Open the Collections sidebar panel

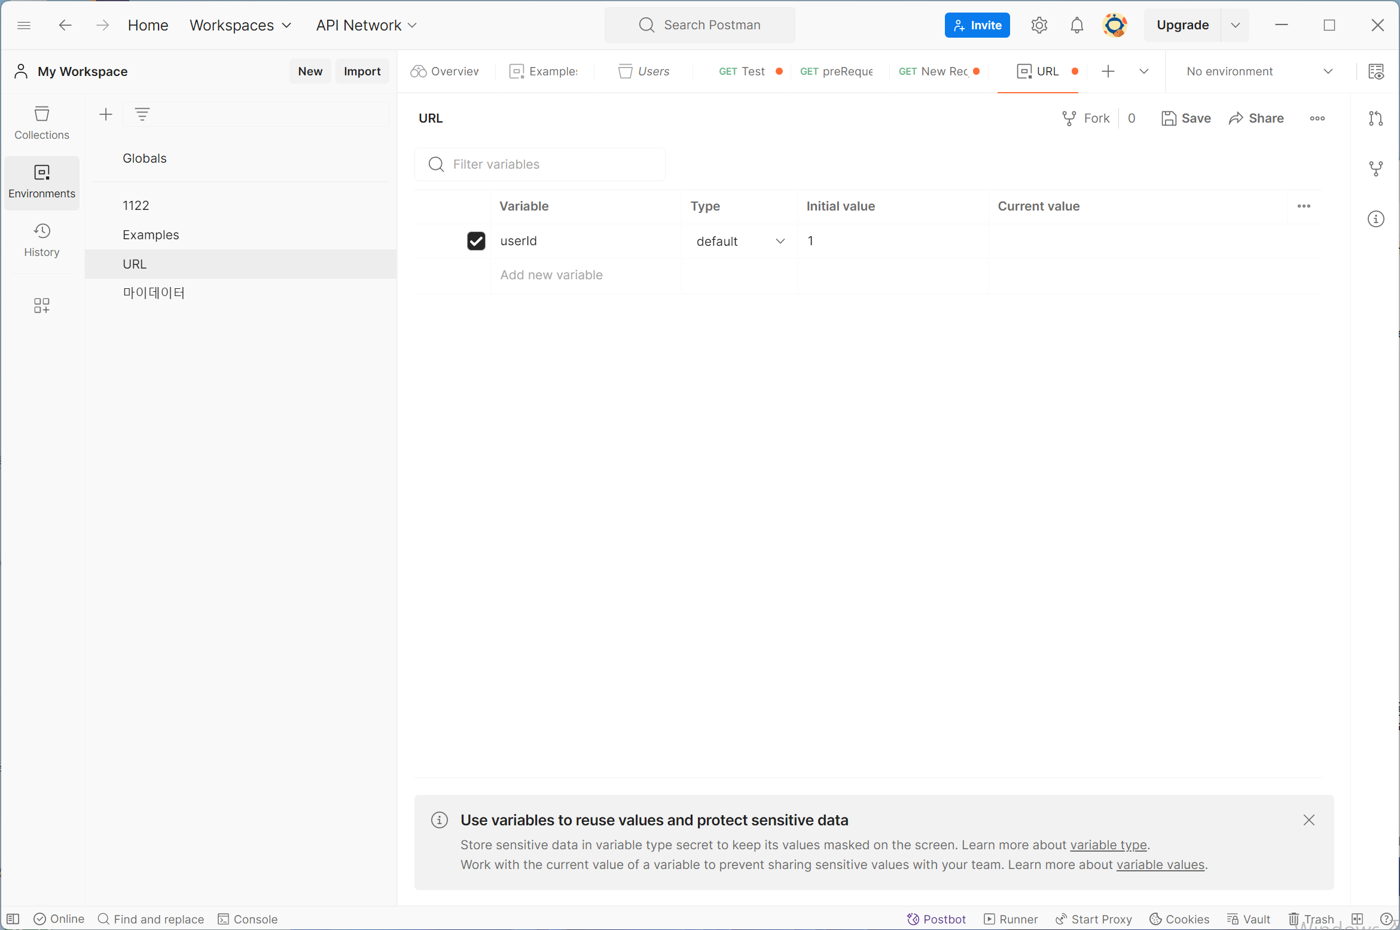point(41,123)
